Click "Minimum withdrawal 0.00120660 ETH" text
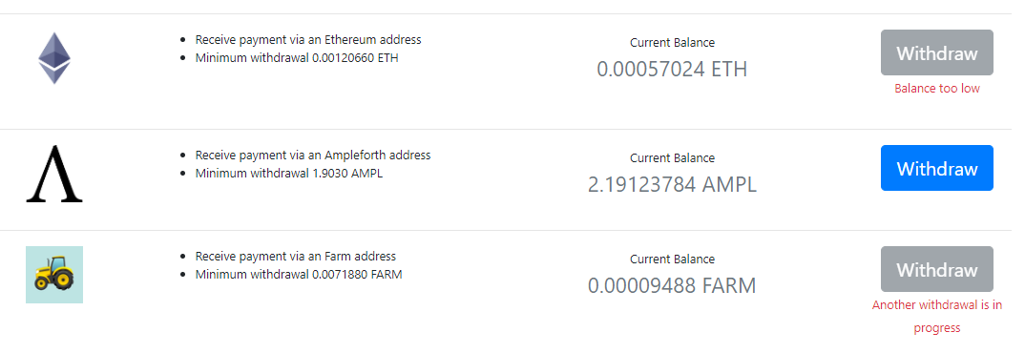1025x353 pixels. pyautogui.click(x=297, y=57)
